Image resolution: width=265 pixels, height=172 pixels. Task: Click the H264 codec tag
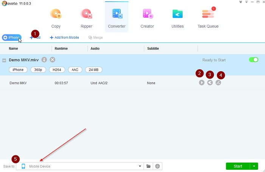(57, 70)
